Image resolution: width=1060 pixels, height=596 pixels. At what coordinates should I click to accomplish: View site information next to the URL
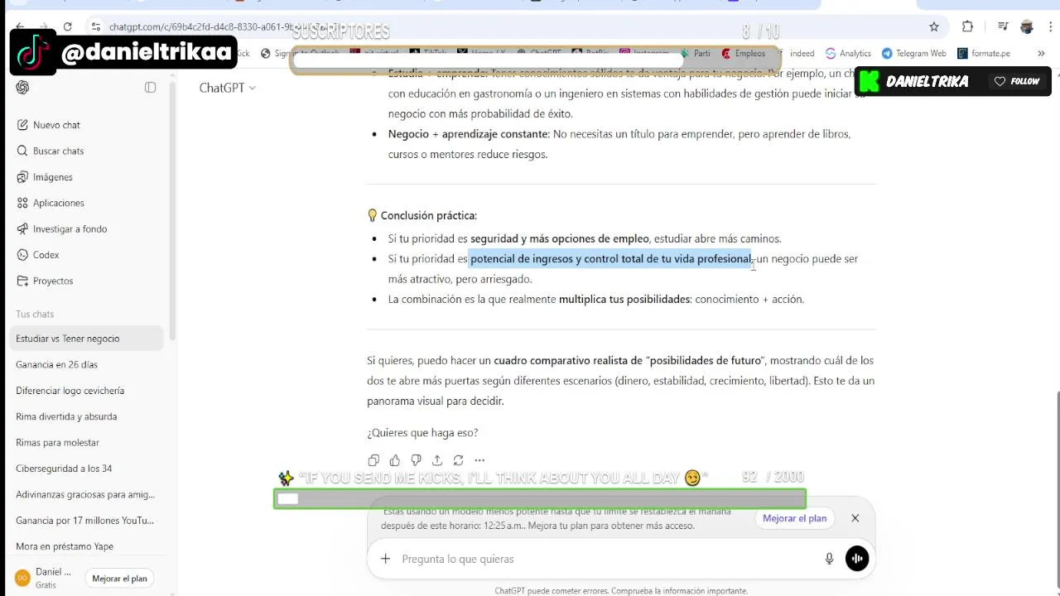pyautogui.click(x=96, y=26)
